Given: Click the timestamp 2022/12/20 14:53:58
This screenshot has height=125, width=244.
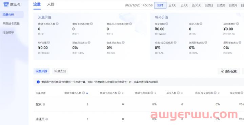Looking at the screenshot, I should click(x=139, y=5).
